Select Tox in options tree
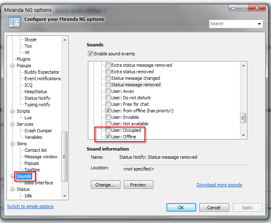The width and height of the screenshot is (271, 223). tap(28, 46)
